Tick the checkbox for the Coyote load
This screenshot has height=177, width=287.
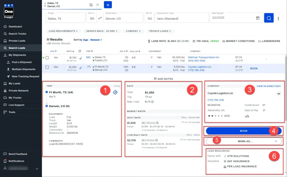[47, 67]
